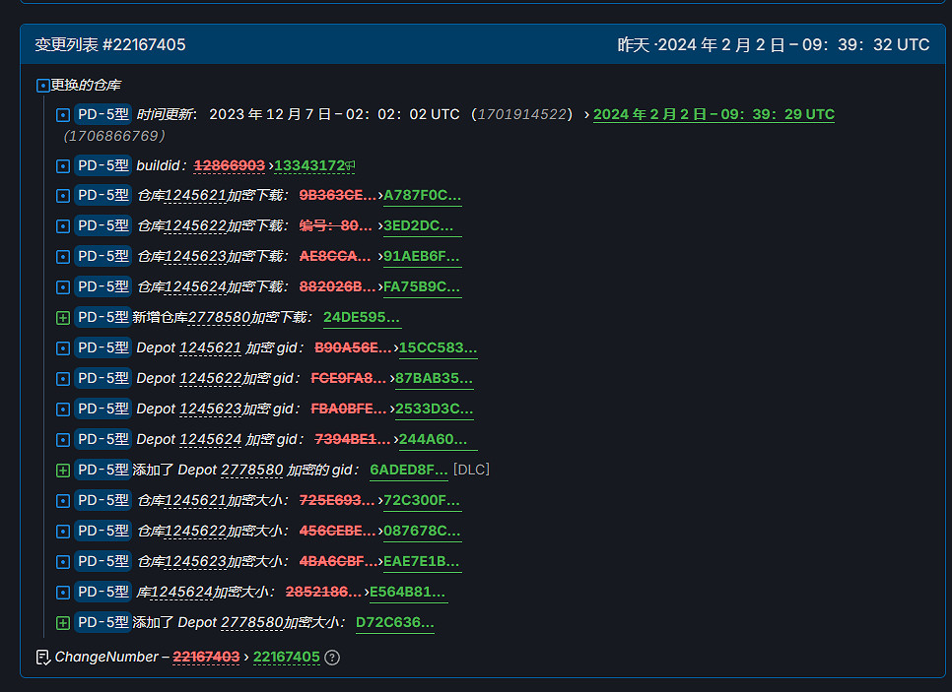Click the new hash A787F0C for 仓库1245621

(x=422, y=195)
